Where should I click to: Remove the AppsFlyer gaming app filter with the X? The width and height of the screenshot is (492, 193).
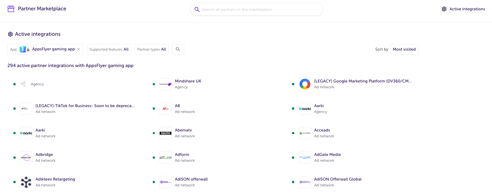78,49
